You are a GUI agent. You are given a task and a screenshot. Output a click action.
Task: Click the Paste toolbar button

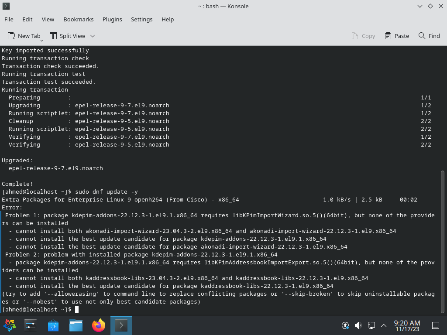[397, 36]
